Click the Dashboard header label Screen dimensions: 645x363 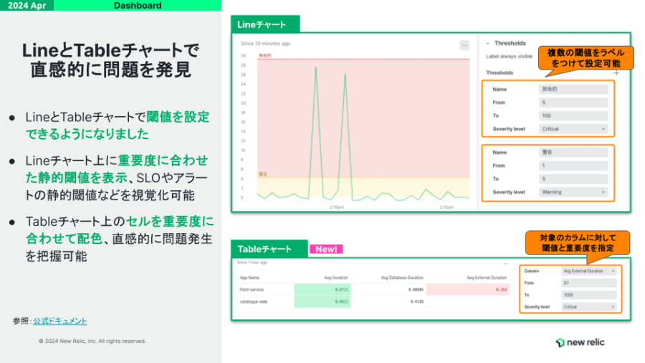point(138,6)
